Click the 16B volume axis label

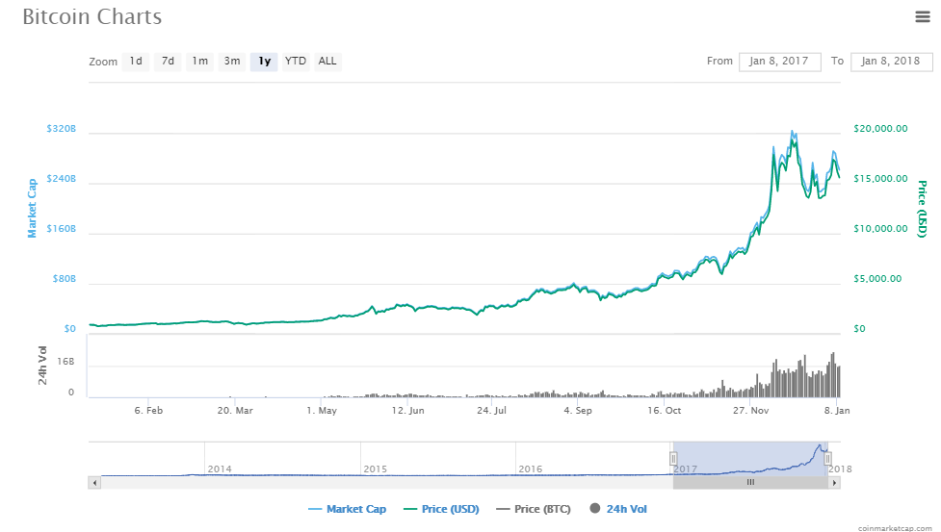66,362
